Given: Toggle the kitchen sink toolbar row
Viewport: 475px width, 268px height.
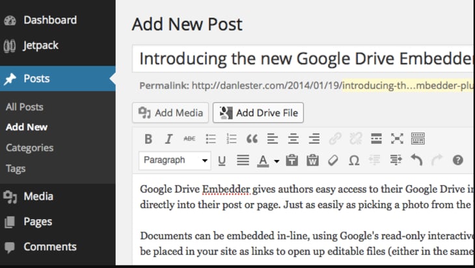Looking at the screenshot, I should (418, 139).
